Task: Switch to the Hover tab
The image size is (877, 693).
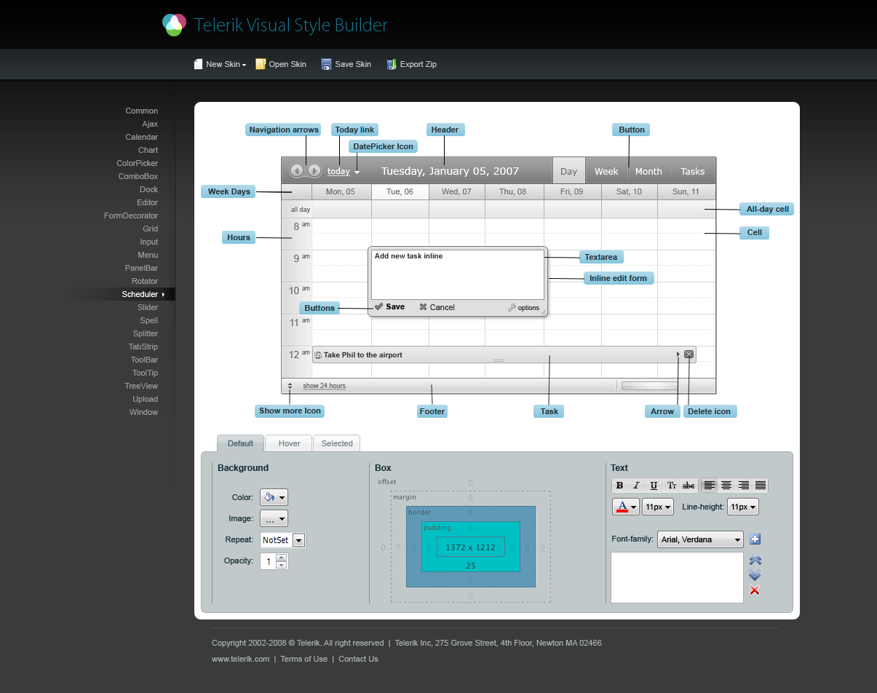Action: pyautogui.click(x=289, y=443)
